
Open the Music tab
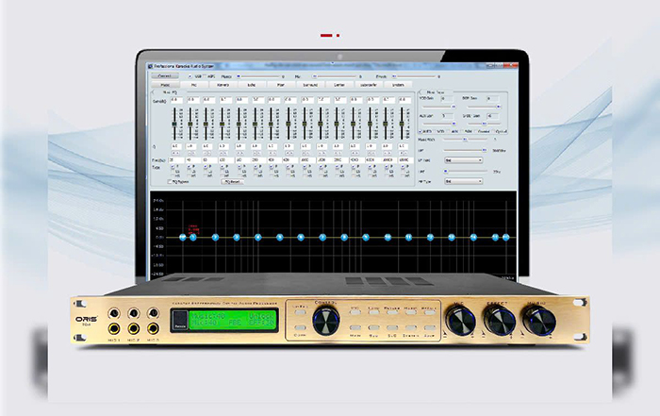point(165,85)
